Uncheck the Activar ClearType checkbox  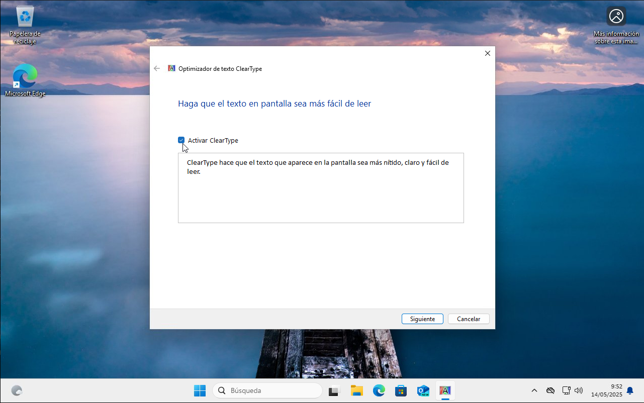coord(181,140)
